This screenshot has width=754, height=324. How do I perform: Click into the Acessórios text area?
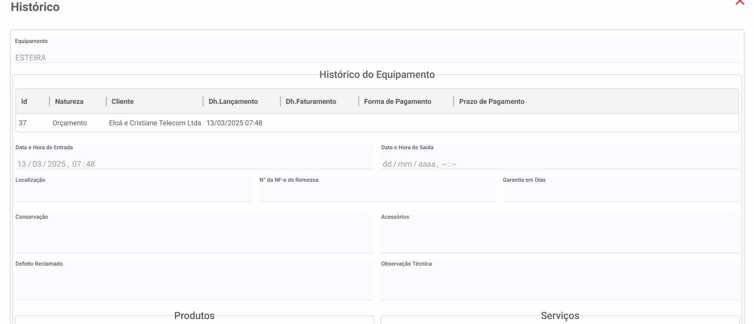(560, 233)
